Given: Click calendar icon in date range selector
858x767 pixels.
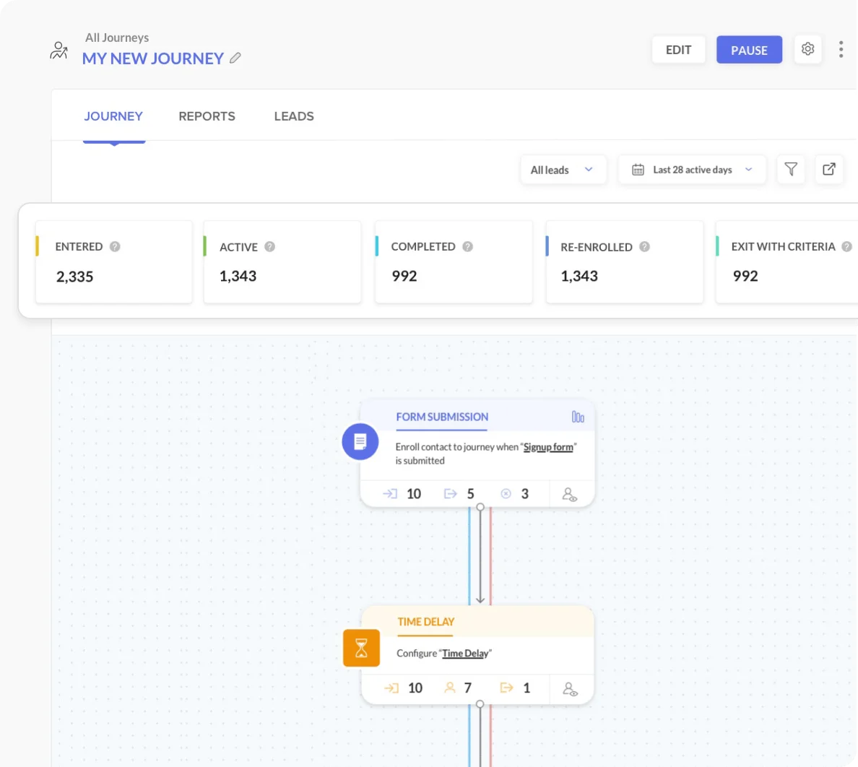Looking at the screenshot, I should coord(638,170).
